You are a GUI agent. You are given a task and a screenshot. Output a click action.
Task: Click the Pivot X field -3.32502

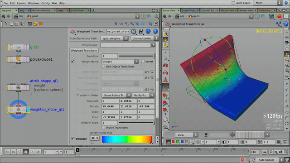(x=110, y=117)
